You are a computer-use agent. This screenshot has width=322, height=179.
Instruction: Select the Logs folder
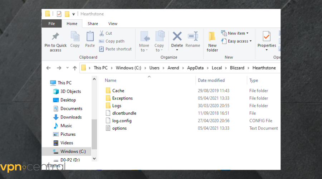click(x=117, y=106)
